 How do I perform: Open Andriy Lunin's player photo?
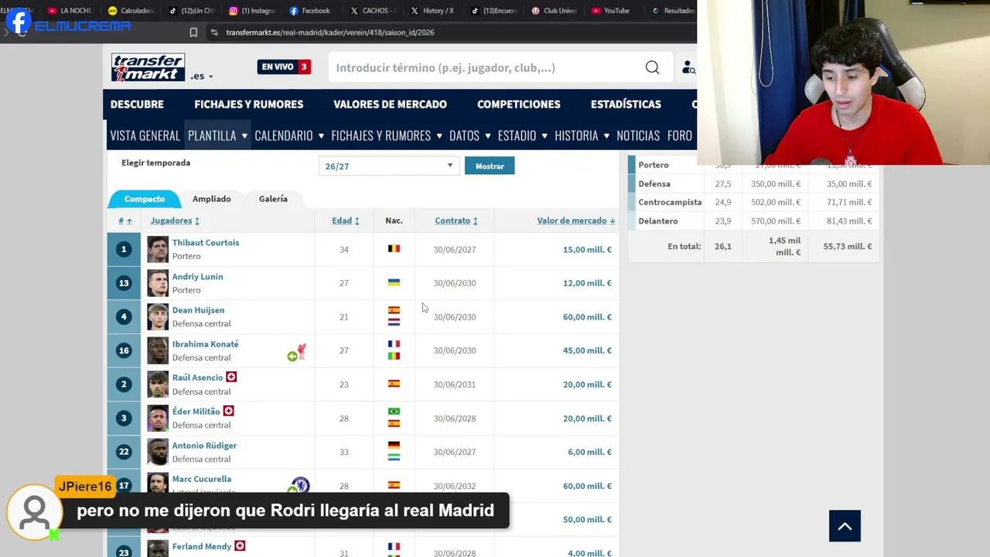click(x=158, y=283)
